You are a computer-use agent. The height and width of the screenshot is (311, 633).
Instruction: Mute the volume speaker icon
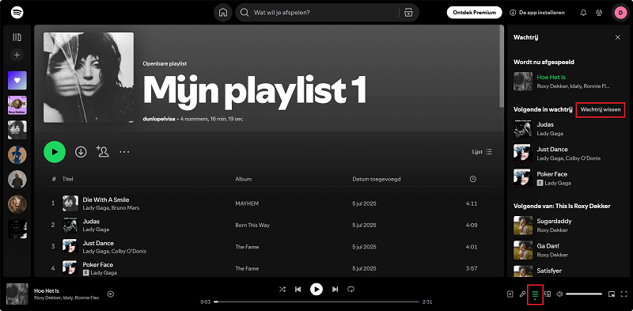pyautogui.click(x=559, y=294)
